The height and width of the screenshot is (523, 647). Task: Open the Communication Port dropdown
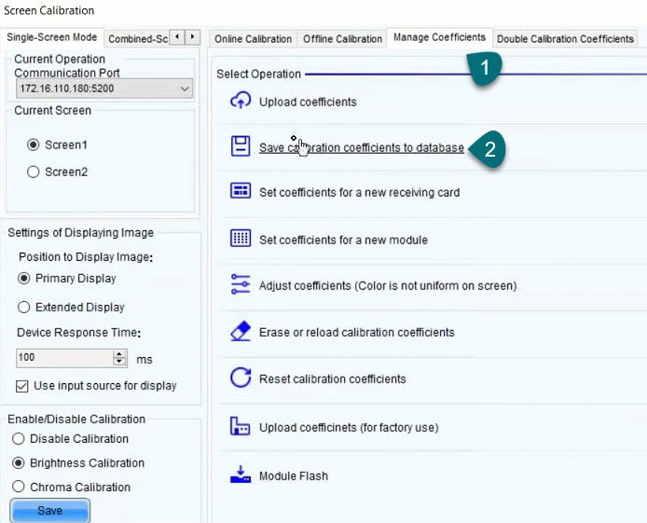click(x=184, y=89)
